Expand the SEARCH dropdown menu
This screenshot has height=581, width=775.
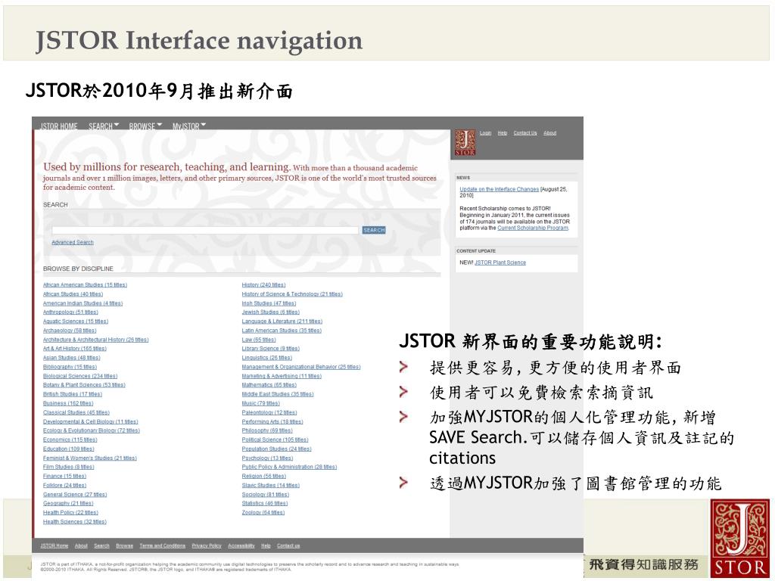tap(103, 126)
